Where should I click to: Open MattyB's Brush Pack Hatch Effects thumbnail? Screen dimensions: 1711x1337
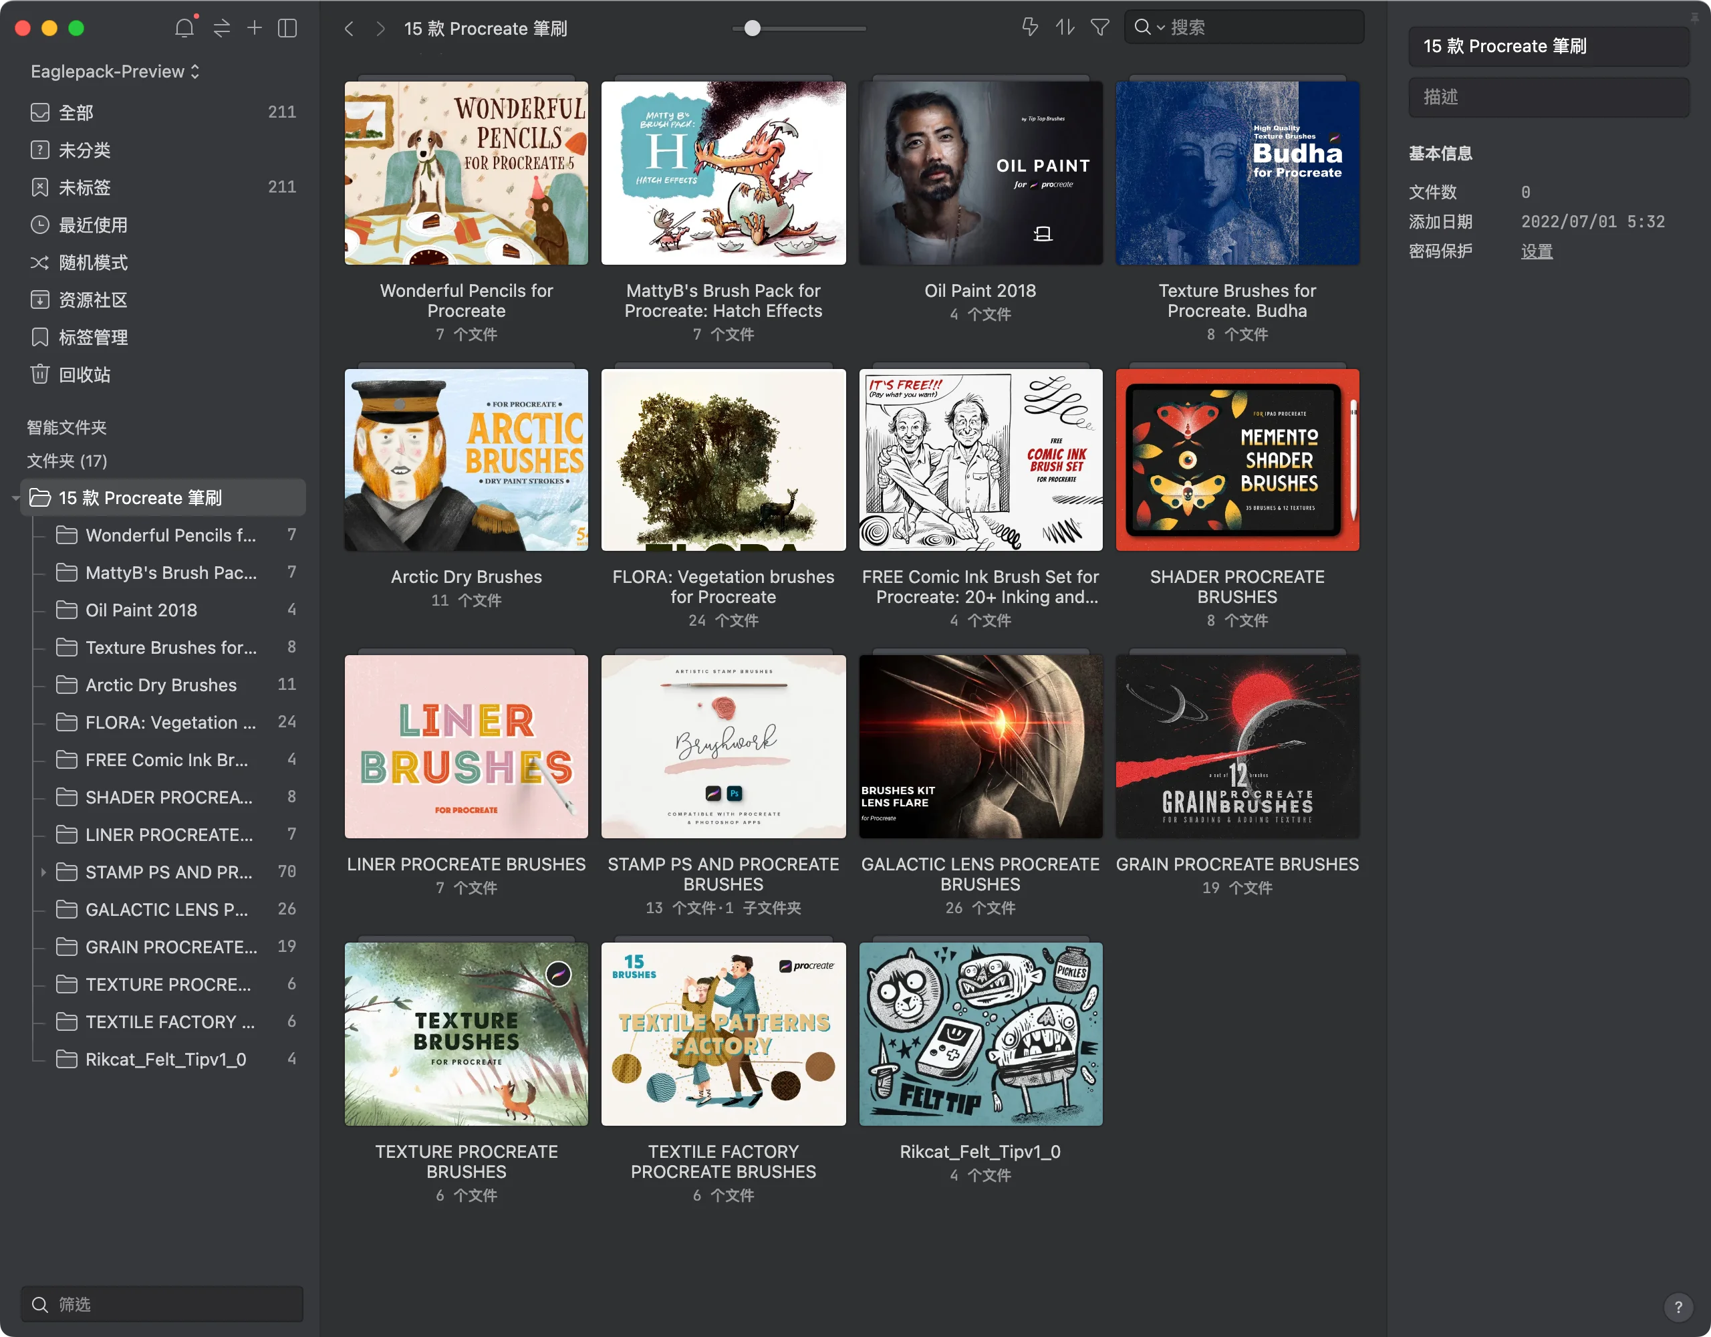click(x=723, y=173)
